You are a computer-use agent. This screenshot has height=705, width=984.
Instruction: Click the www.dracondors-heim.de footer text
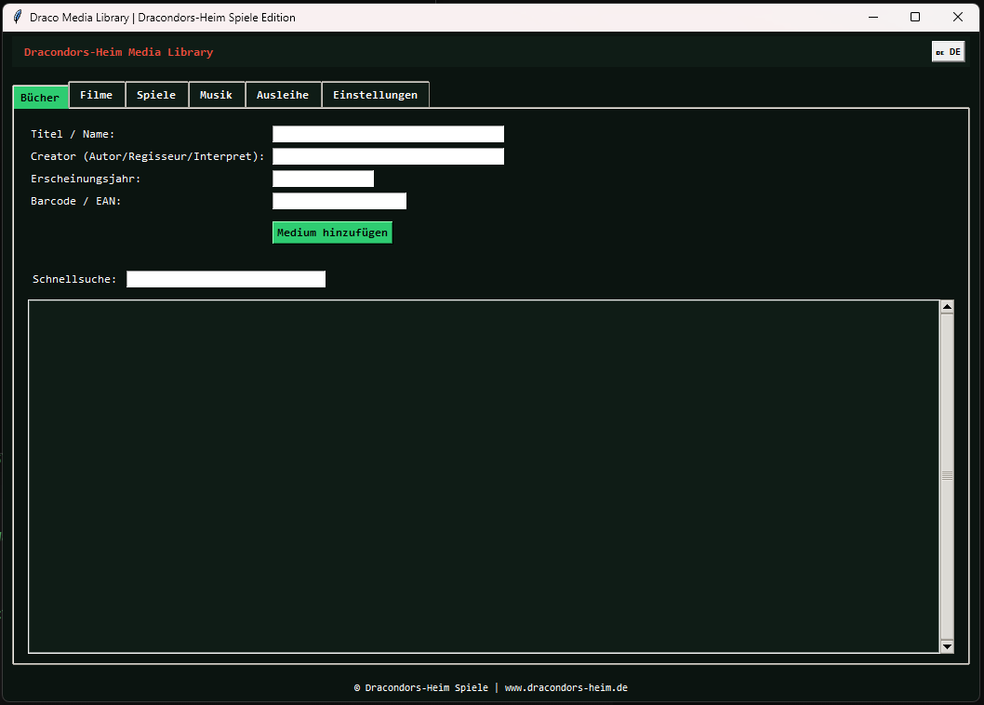tap(566, 687)
